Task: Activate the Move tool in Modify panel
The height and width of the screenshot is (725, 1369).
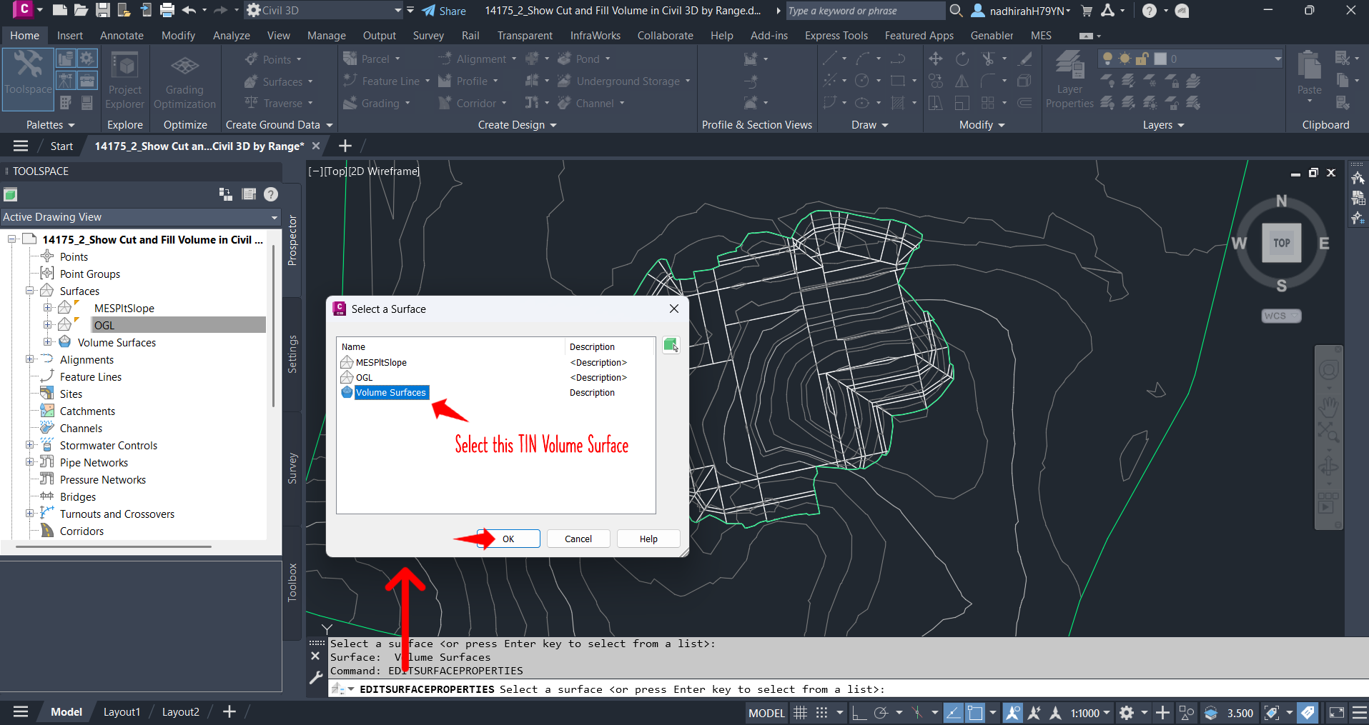Action: coord(936,59)
